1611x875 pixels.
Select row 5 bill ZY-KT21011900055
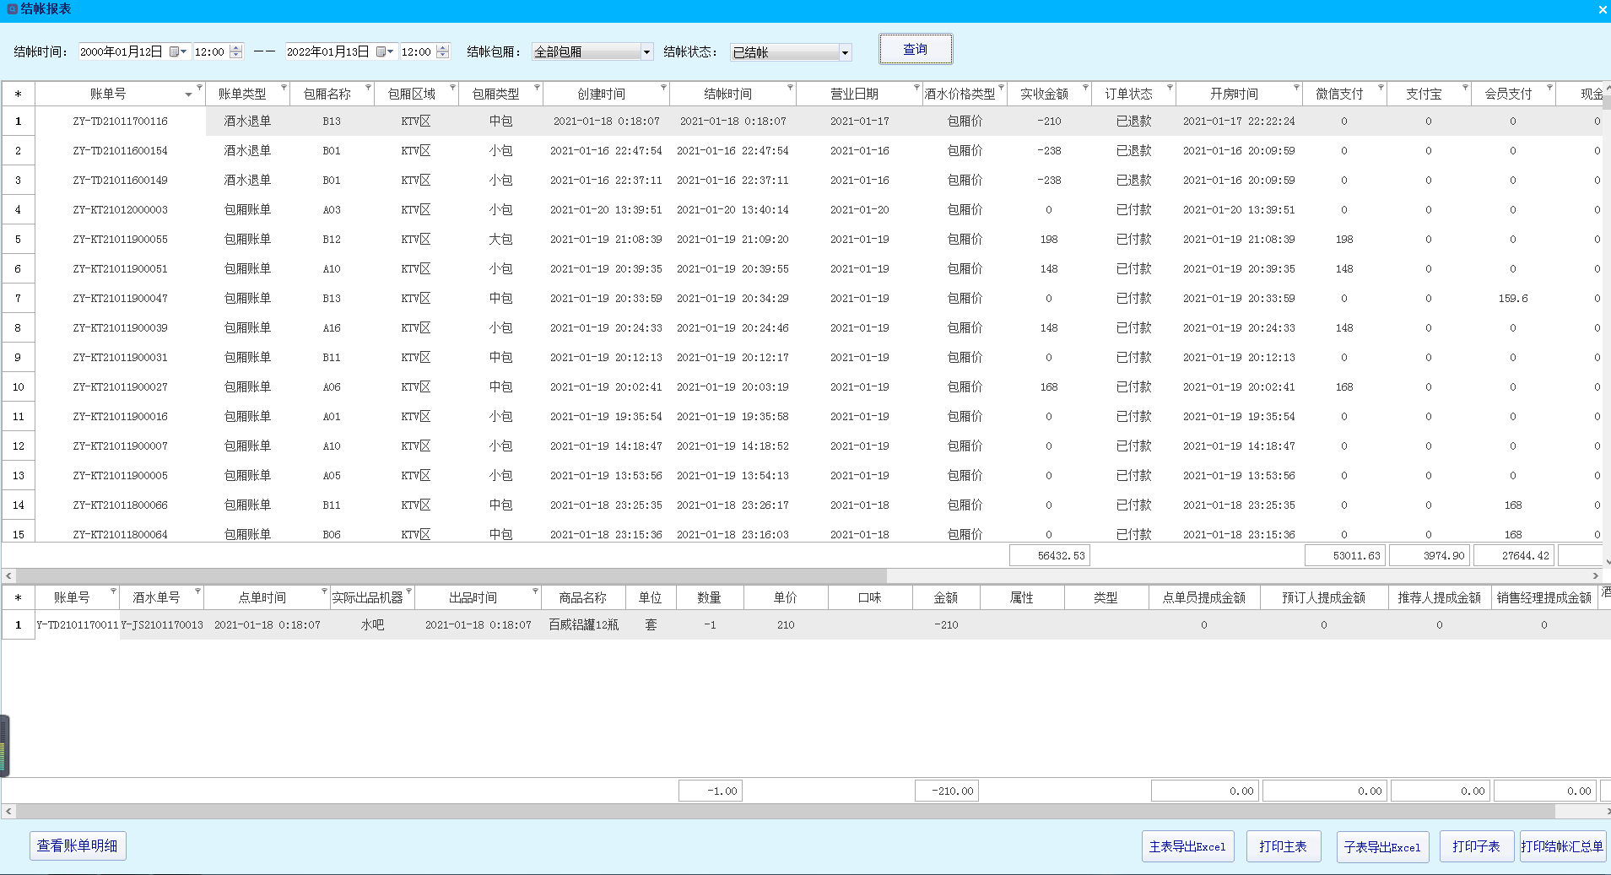(x=121, y=239)
